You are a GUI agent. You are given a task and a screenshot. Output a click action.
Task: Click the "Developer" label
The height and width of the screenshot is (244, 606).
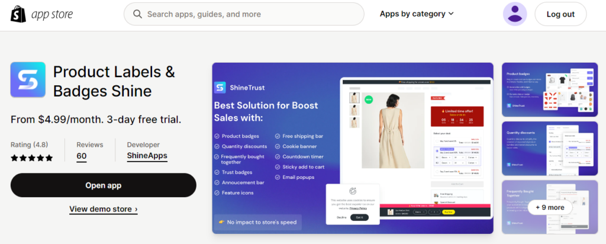coord(143,145)
